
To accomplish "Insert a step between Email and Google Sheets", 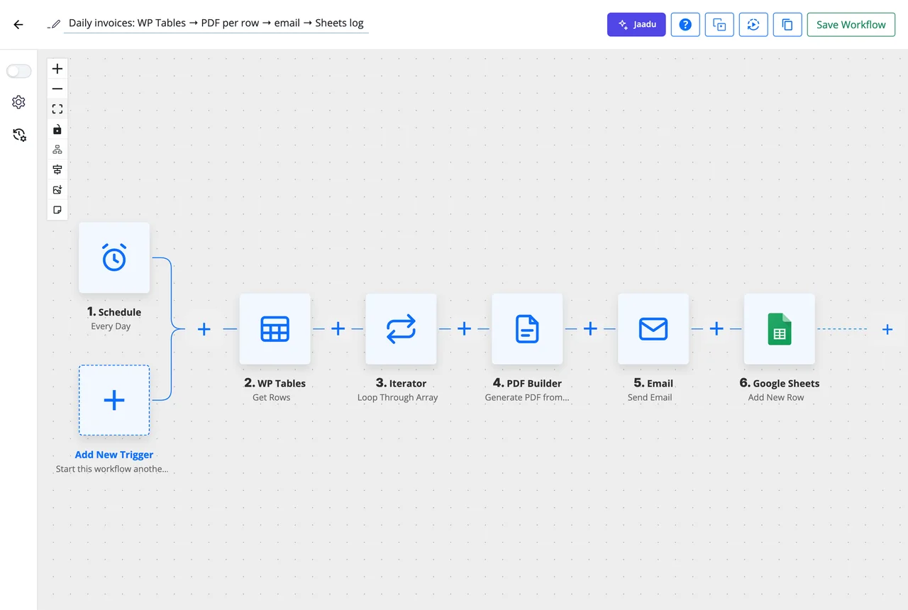I will (x=716, y=329).
